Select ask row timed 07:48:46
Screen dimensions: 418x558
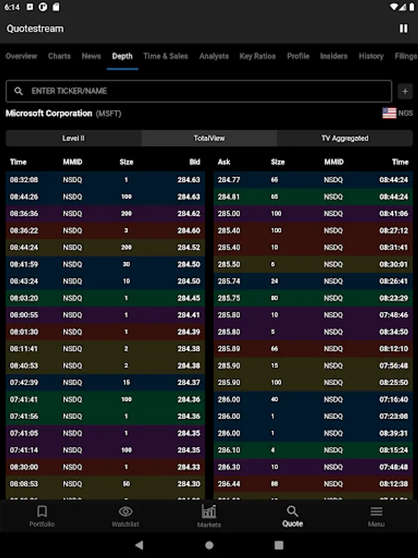(313, 315)
